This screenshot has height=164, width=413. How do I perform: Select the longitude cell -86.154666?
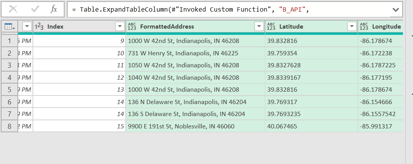381,102
